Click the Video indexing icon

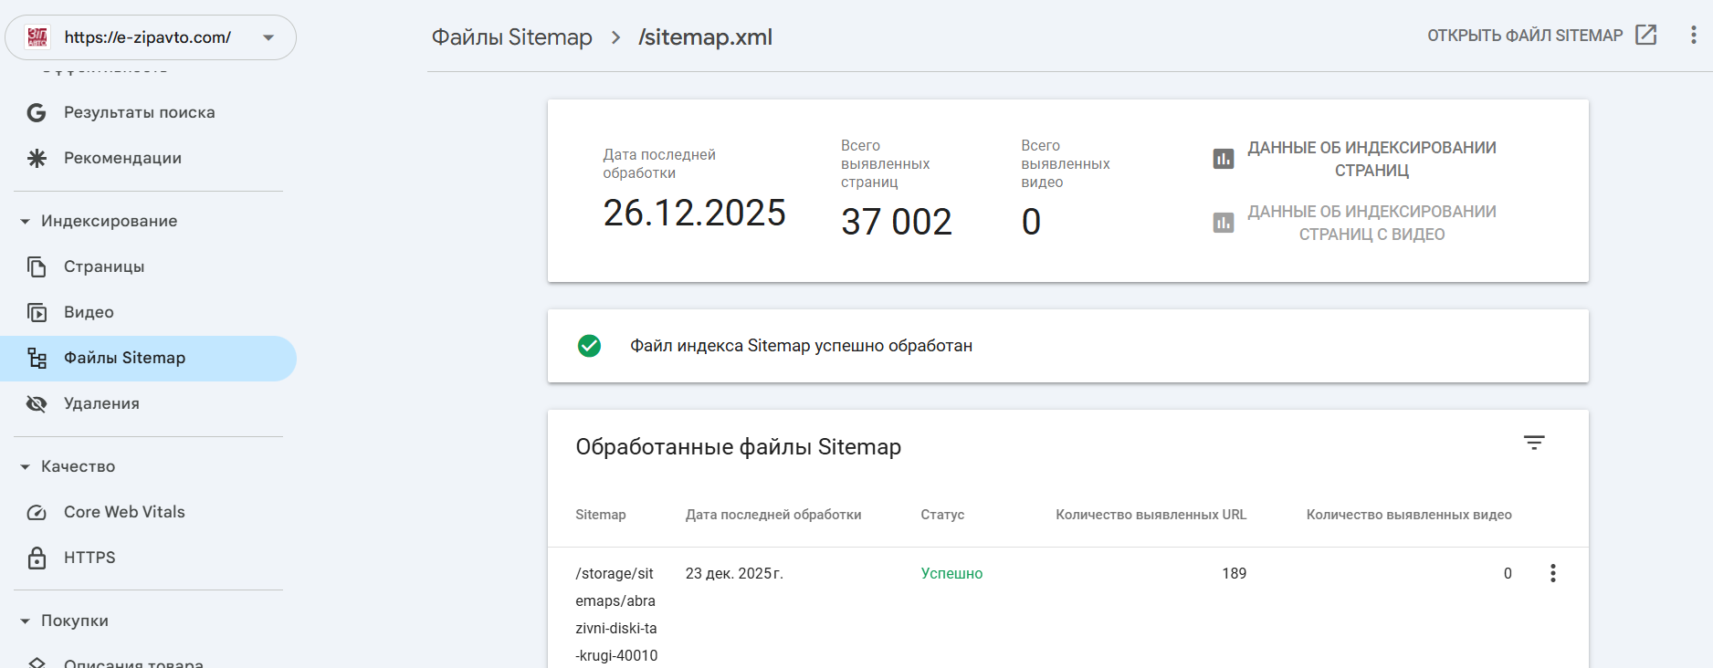(x=37, y=312)
